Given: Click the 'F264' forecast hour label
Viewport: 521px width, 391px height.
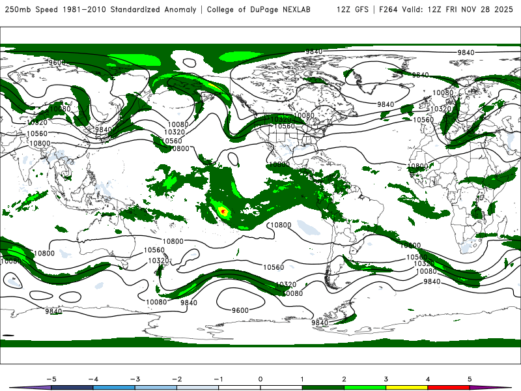Looking at the screenshot, I should click(x=388, y=9).
